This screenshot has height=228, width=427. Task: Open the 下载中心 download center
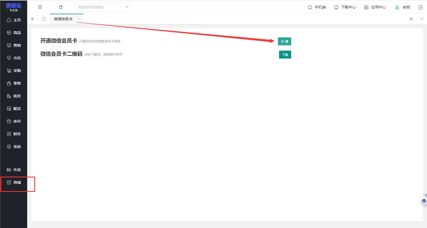click(345, 7)
